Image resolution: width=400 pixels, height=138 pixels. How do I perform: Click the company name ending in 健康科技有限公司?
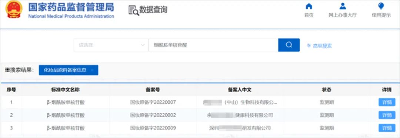click(x=240, y=115)
